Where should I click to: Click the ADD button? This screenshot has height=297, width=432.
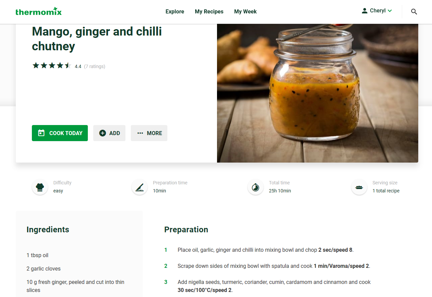[x=109, y=133]
